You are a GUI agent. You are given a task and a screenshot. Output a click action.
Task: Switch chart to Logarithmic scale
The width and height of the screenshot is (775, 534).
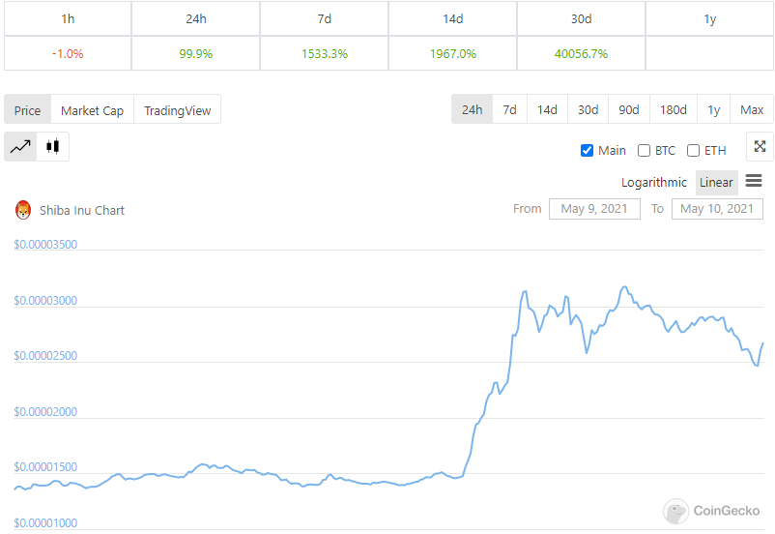tap(654, 182)
